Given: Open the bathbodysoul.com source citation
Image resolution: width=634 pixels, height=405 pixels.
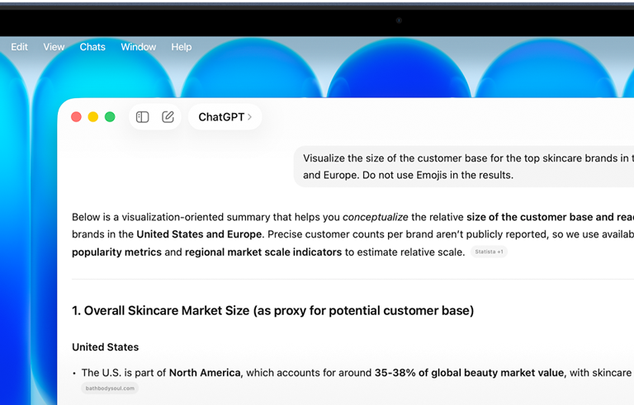Looking at the screenshot, I should pyautogui.click(x=110, y=389).
